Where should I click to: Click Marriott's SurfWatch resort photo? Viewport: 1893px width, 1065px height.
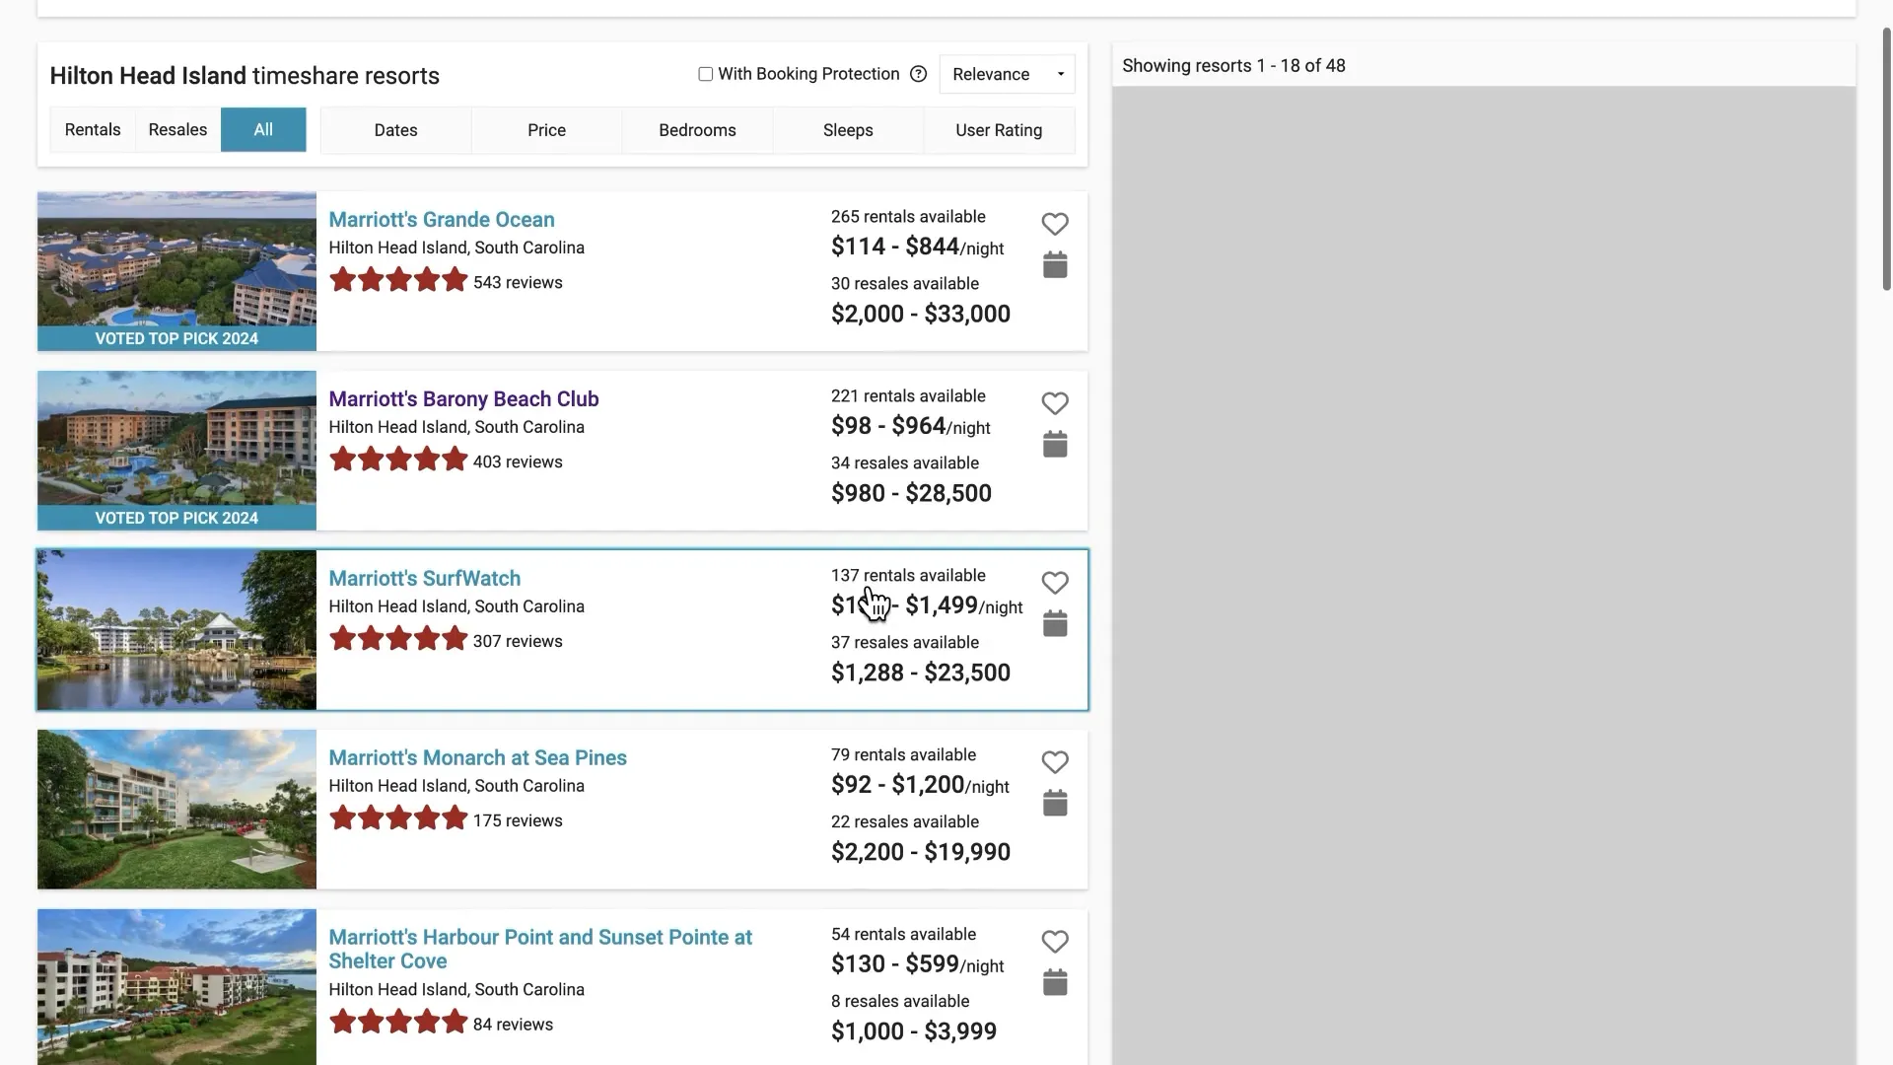coord(176,630)
